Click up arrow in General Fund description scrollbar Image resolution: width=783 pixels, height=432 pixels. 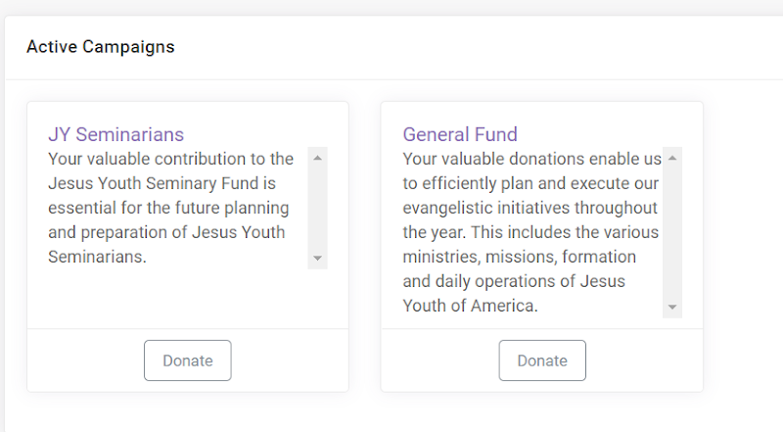(672, 158)
